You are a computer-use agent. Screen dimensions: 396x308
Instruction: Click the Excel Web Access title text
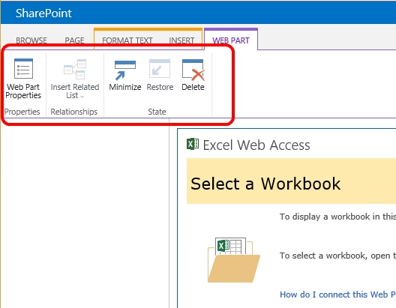coord(256,145)
